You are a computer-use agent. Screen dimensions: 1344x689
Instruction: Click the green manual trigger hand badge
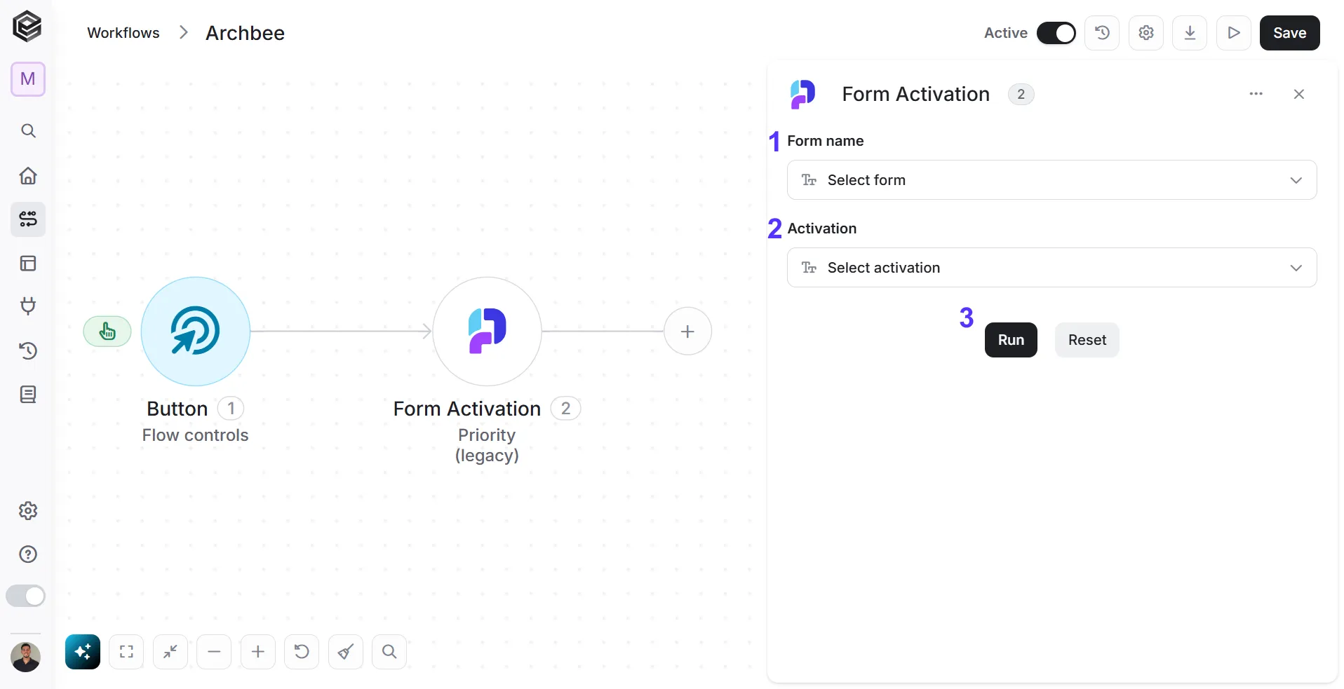(x=107, y=332)
